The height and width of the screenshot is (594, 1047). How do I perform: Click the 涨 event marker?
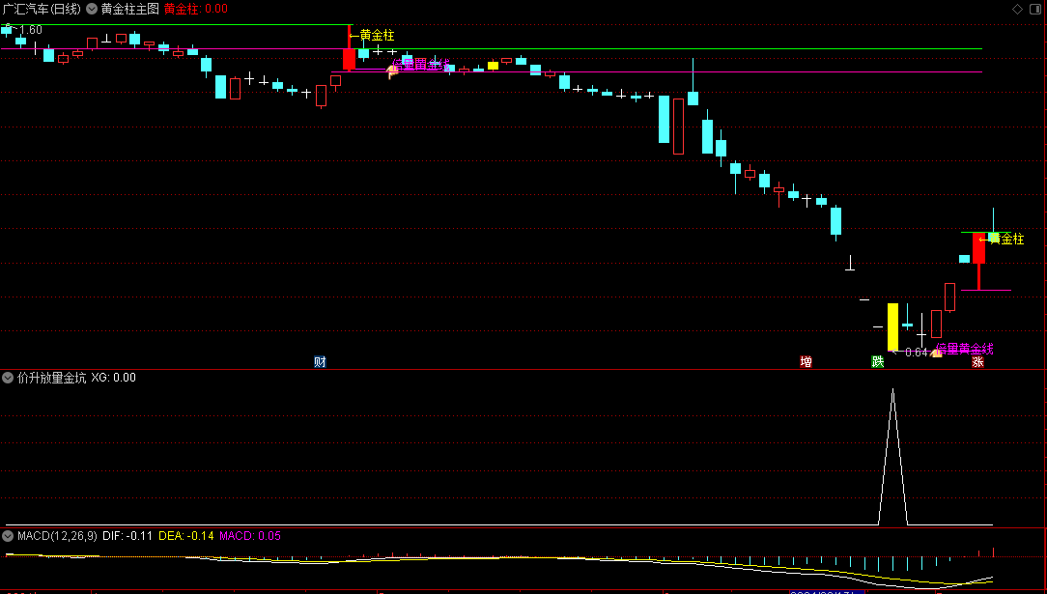pos(977,362)
